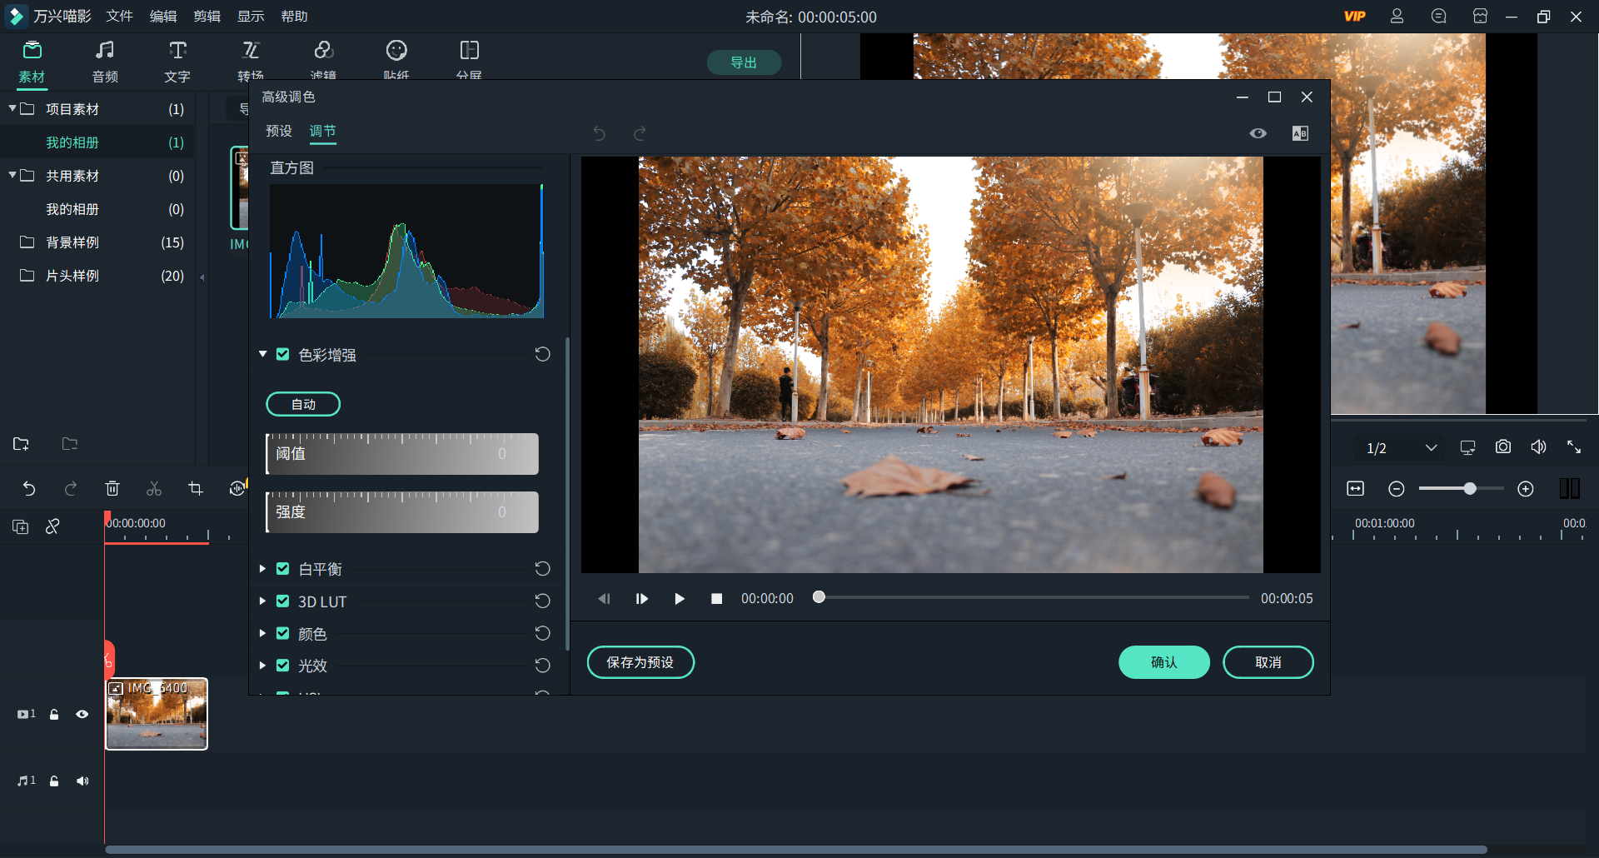Expand the 颜色 section arrow
Screen dimensions: 1599x858
(262, 634)
